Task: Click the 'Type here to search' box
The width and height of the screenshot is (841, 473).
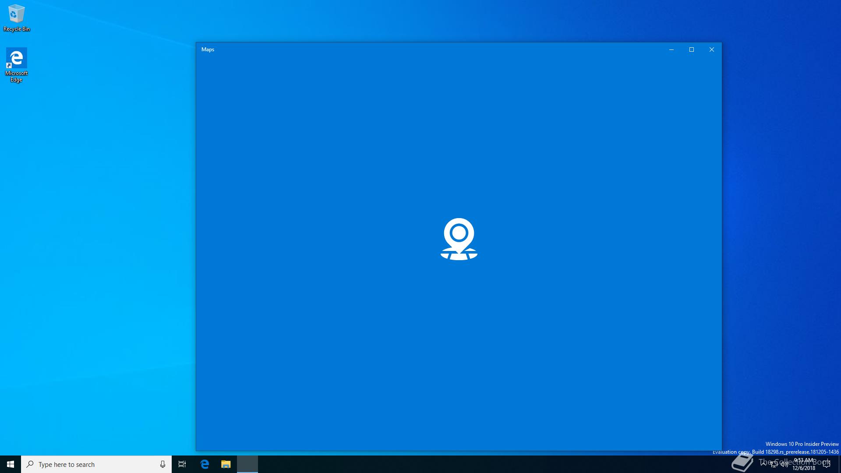Action: [96, 464]
